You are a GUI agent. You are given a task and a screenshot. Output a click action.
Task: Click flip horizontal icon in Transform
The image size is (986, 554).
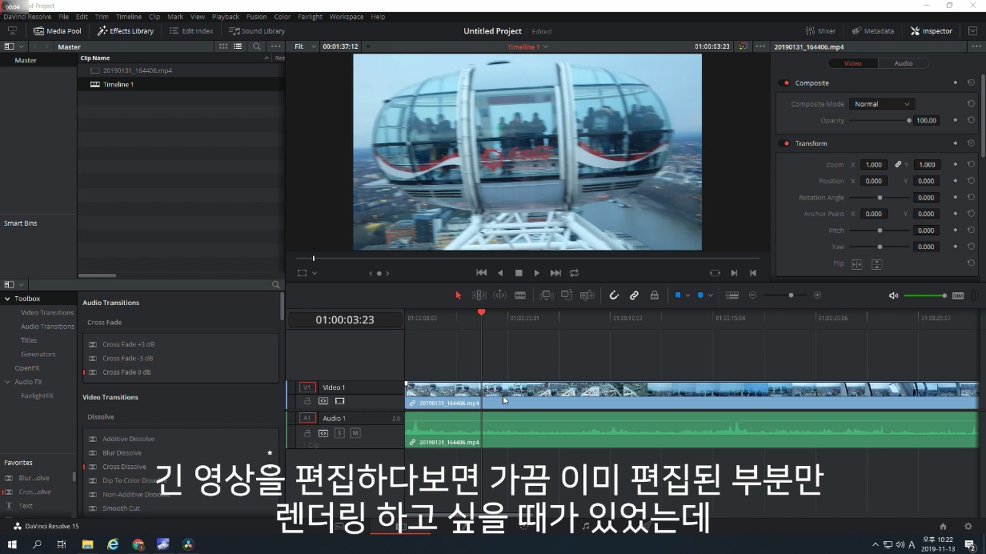857,264
